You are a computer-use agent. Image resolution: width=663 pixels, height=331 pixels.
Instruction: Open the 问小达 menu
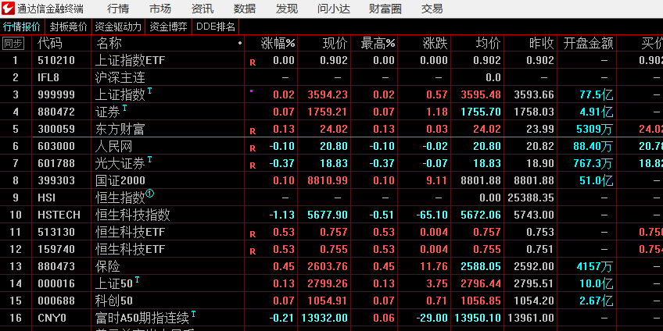tap(334, 9)
